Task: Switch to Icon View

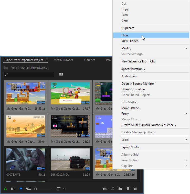Action: [x=21, y=189]
